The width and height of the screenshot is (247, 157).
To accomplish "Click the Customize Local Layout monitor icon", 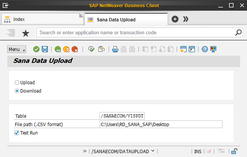I will click(213, 49).
